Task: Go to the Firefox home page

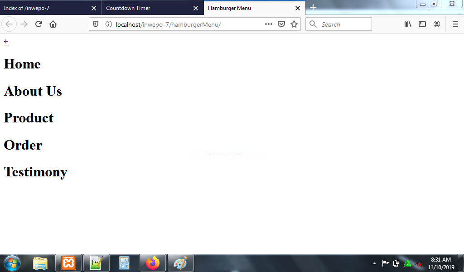Action: point(53,24)
